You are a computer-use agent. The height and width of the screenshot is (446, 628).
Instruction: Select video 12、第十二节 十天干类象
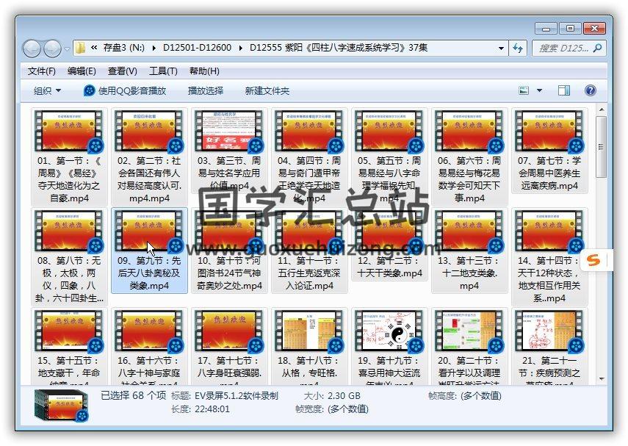tap(389, 245)
